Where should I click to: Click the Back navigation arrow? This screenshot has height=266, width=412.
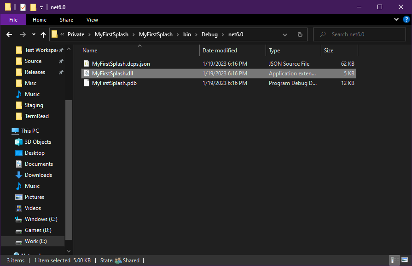coord(9,34)
